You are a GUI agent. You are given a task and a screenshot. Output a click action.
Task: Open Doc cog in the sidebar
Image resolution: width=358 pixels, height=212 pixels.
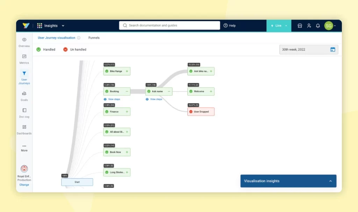click(x=24, y=113)
